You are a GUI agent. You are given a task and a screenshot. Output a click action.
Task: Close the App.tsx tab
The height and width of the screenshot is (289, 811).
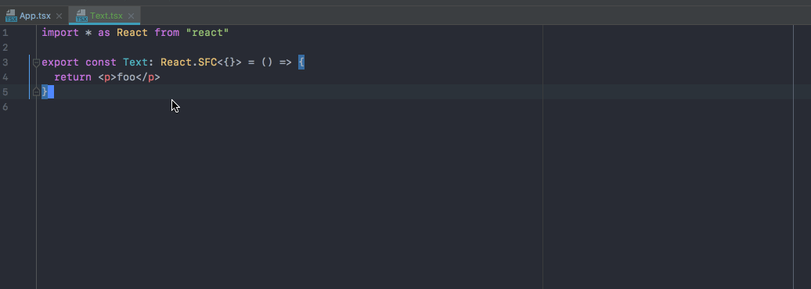(x=59, y=16)
